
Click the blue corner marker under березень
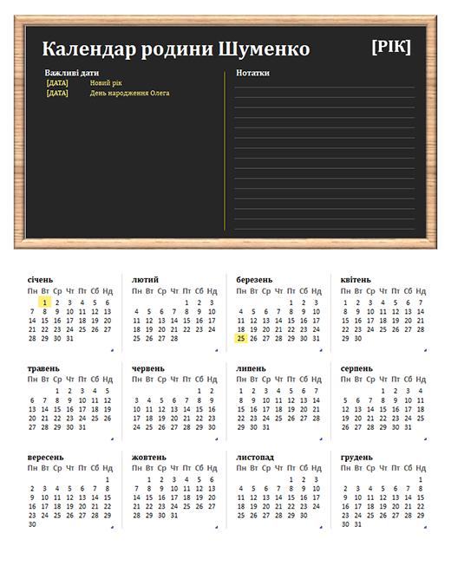click(x=321, y=350)
